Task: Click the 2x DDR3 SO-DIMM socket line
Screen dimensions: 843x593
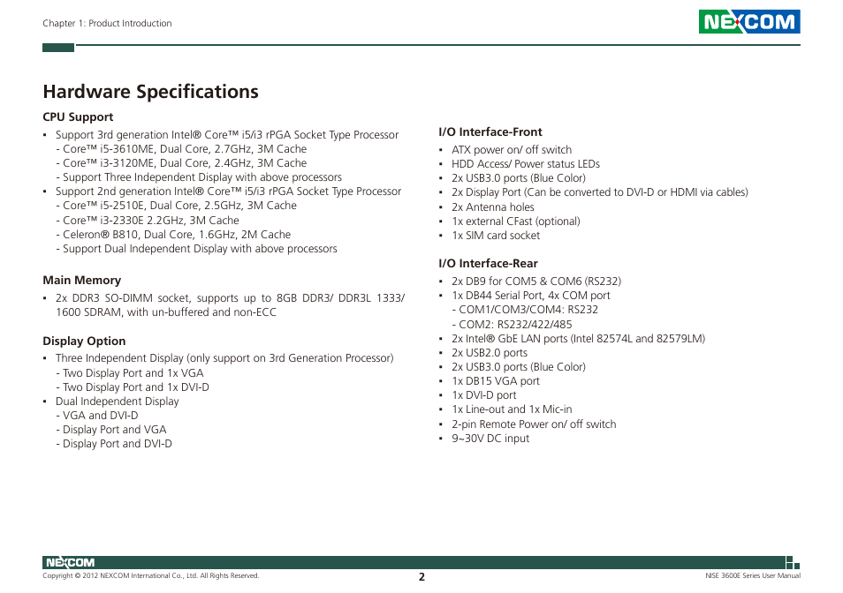Action: [x=230, y=304]
